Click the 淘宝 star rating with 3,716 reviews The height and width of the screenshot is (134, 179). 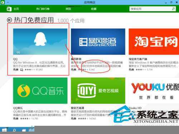point(144,70)
